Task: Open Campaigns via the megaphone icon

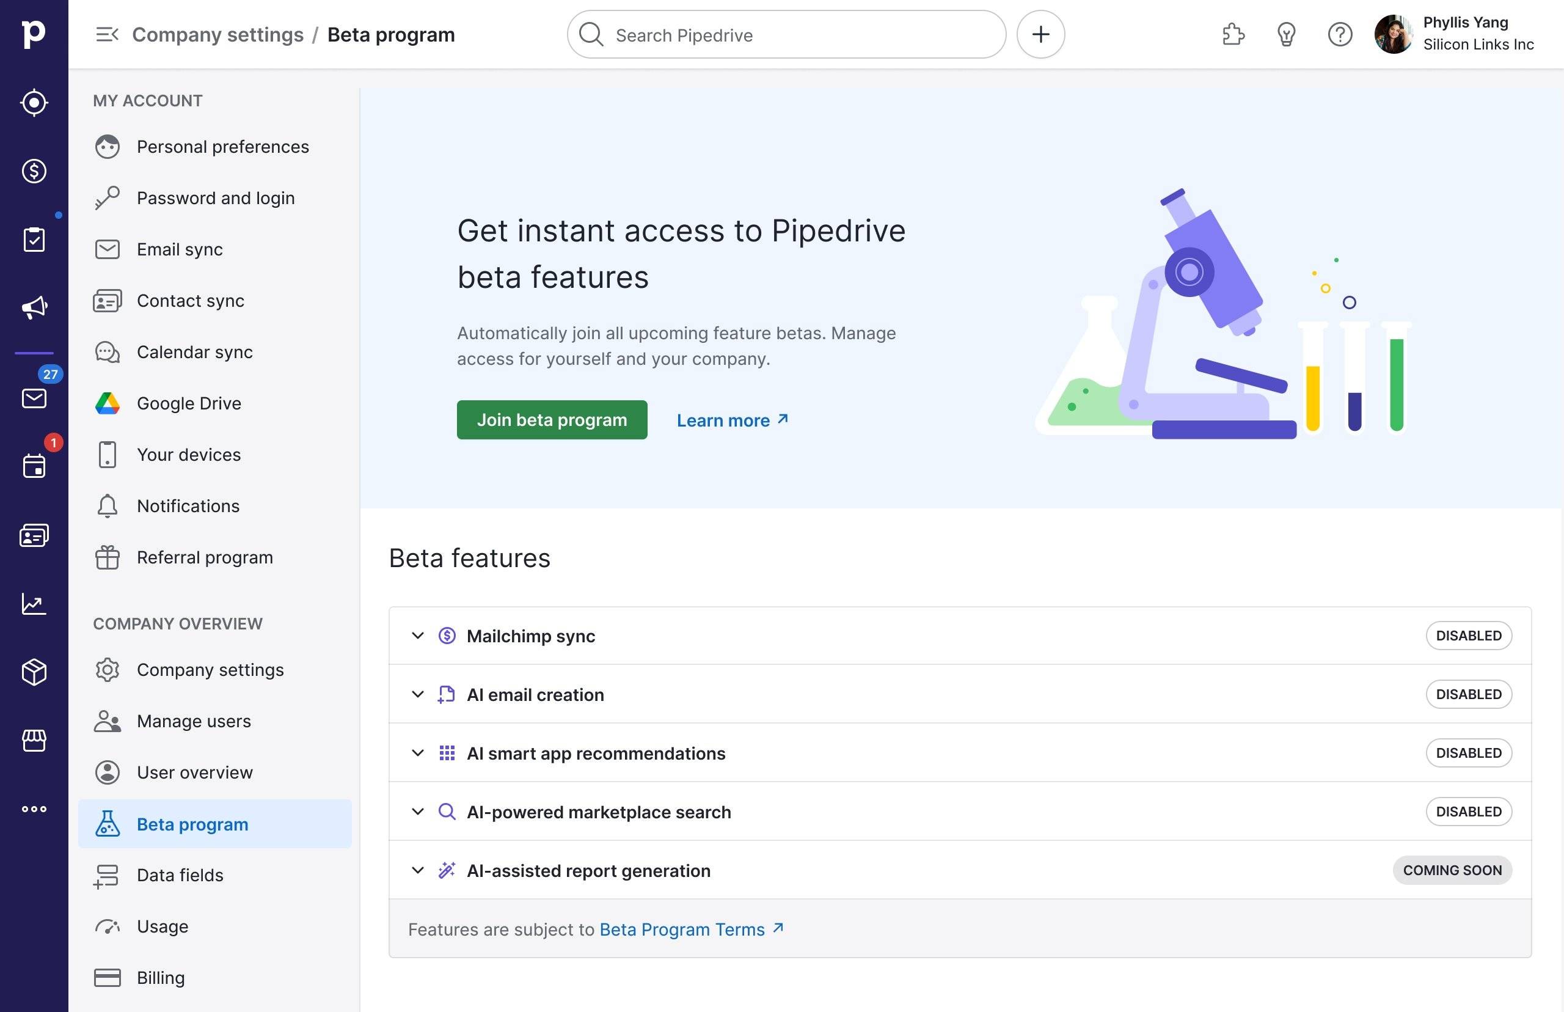Action: coord(34,307)
